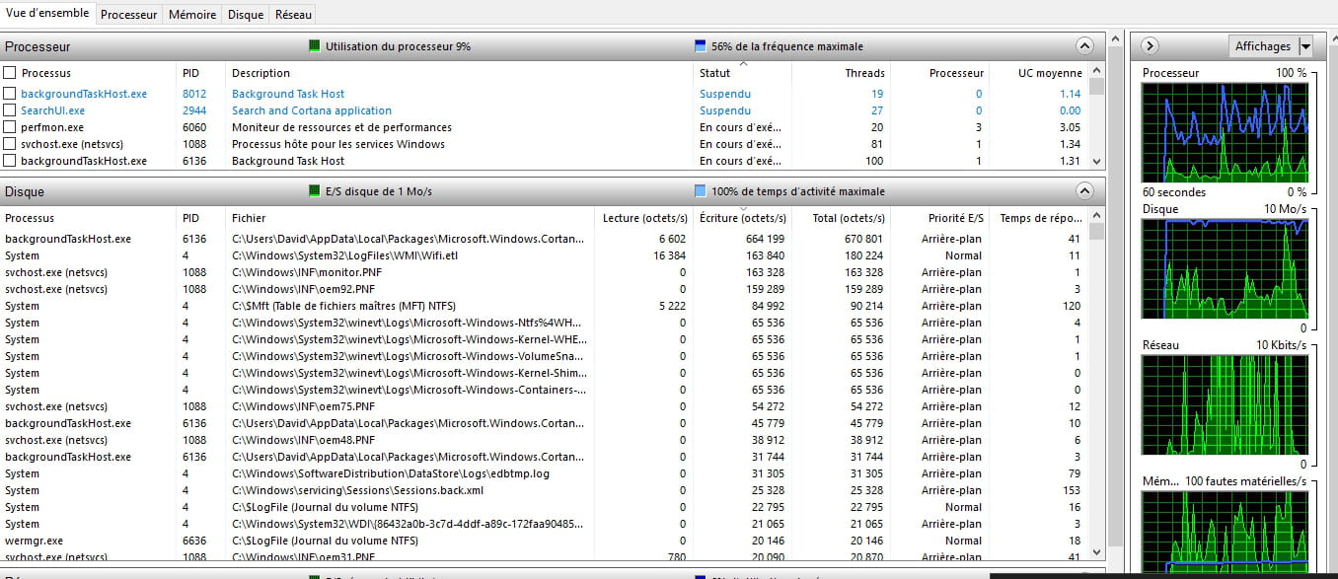Check backgroundTaskHost.exe PID 6136 checkbox
The height and width of the screenshot is (579, 1338).
coord(10,161)
